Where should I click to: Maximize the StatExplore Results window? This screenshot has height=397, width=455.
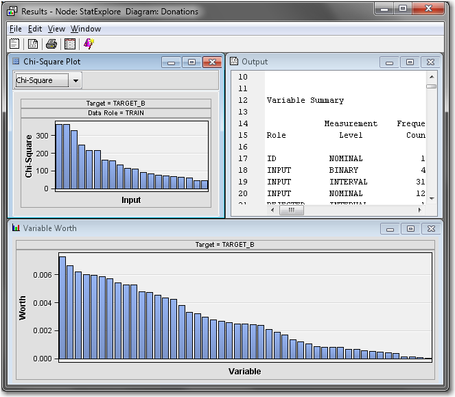click(x=403, y=9)
